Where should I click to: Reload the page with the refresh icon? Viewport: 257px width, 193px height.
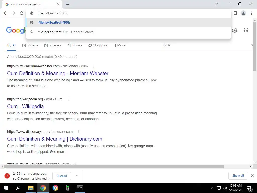(22, 13)
